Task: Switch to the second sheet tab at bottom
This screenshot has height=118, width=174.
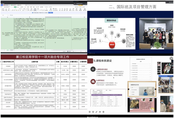Action: (x=12, y=50)
